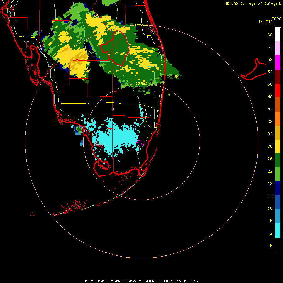This screenshot has height=283, width=283.
Task: Click the medium blue 14 K FT swatch
Action: coord(278,202)
